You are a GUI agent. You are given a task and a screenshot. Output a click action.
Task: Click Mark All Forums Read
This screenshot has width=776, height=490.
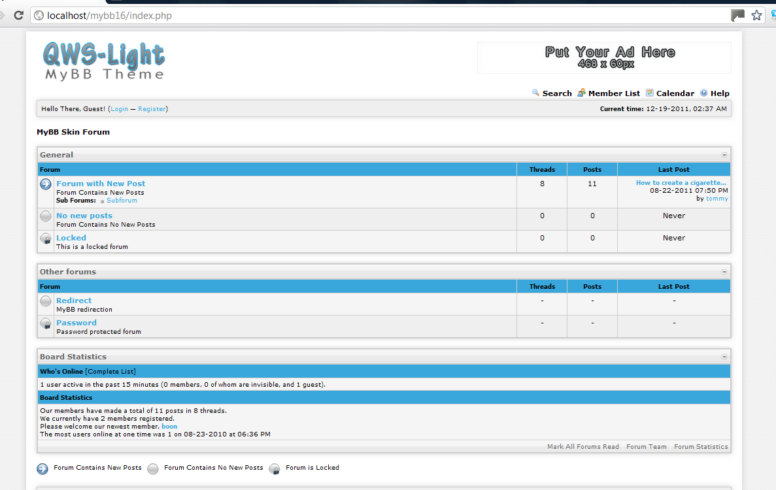coord(583,446)
